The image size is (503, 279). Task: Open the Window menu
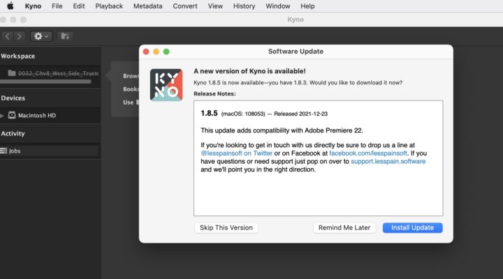coord(278,6)
